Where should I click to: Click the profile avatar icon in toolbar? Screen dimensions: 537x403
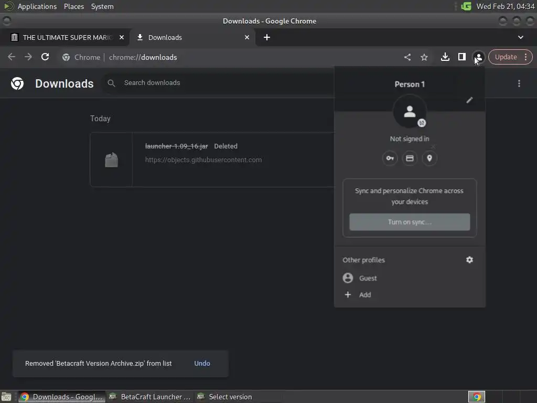pos(479,57)
